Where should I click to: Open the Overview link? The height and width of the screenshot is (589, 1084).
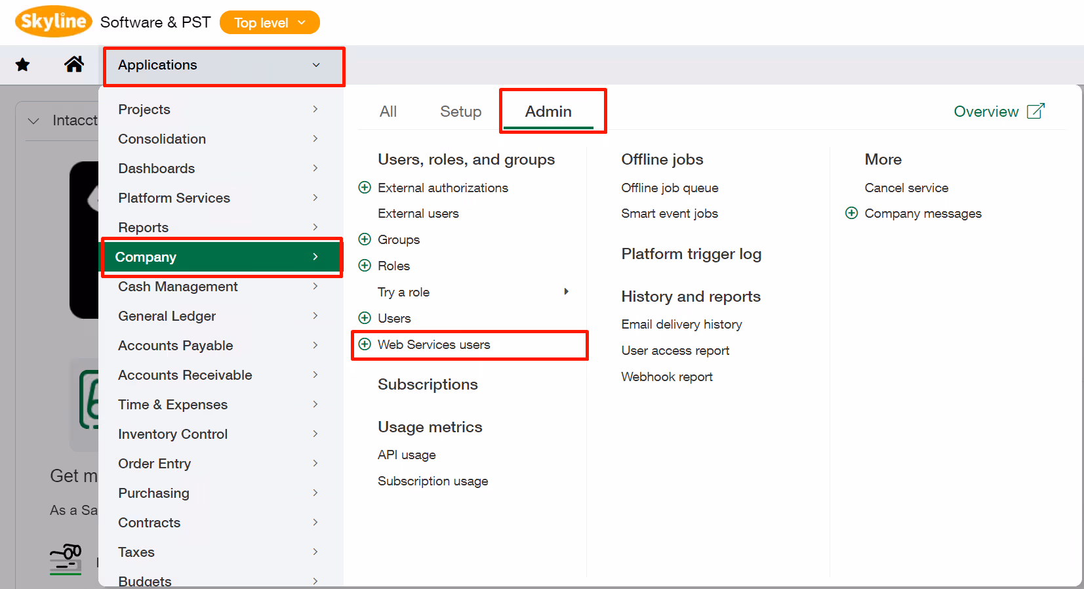(x=998, y=112)
